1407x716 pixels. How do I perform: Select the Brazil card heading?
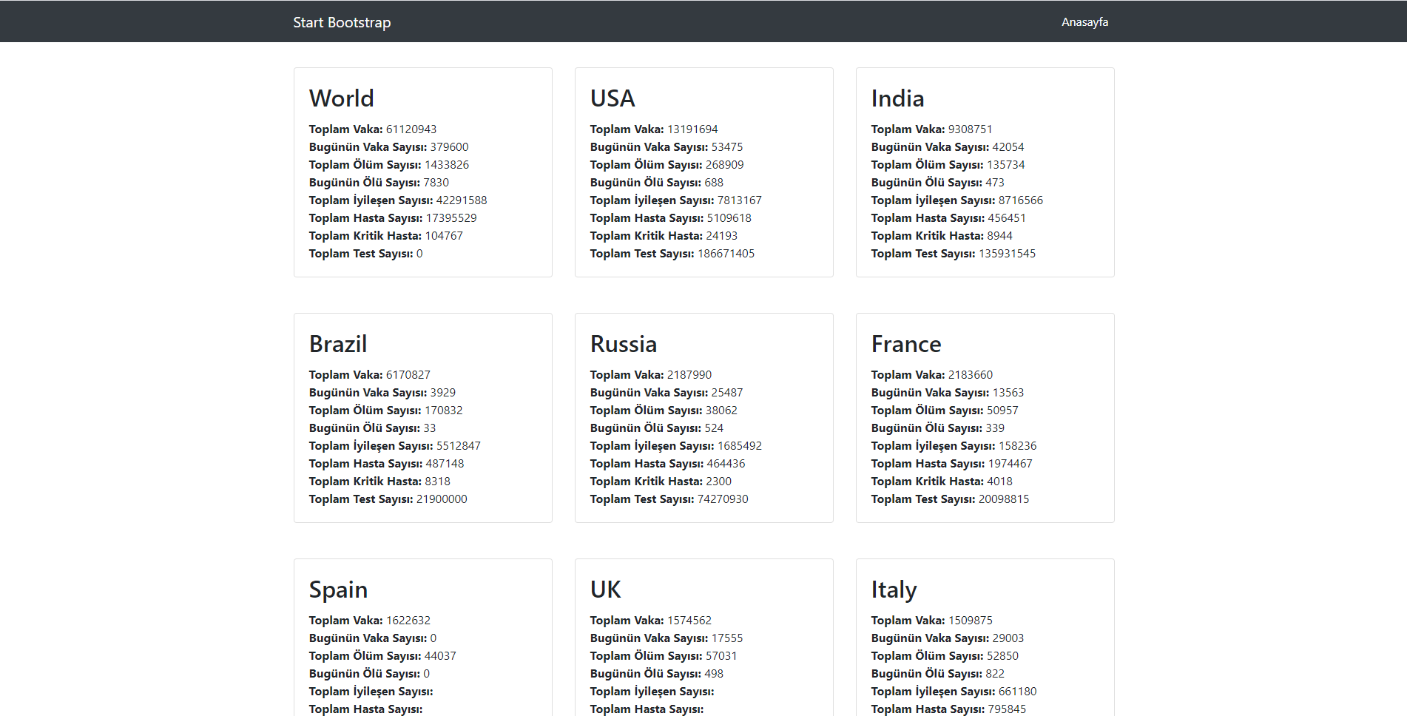[x=338, y=344]
